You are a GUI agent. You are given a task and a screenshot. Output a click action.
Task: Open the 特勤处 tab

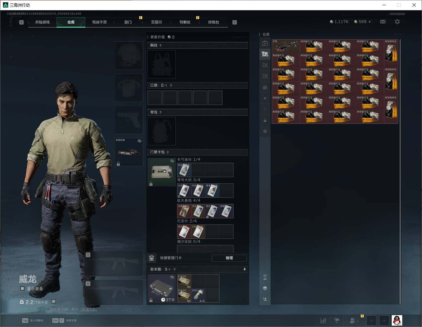[x=185, y=22]
